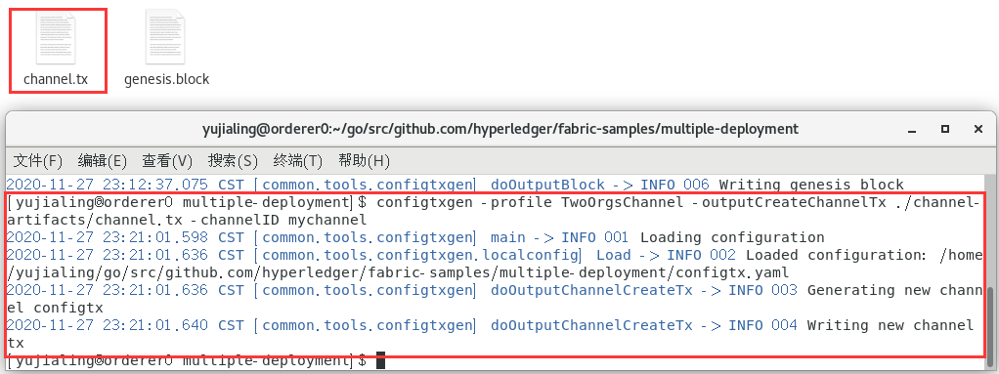The image size is (999, 374).
Task: Maximize the terminal window
Action: (x=945, y=129)
